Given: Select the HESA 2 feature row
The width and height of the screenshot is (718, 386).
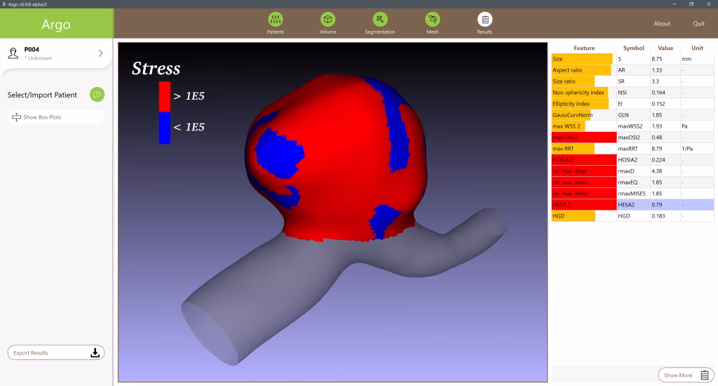Looking at the screenshot, I should [x=632, y=205].
